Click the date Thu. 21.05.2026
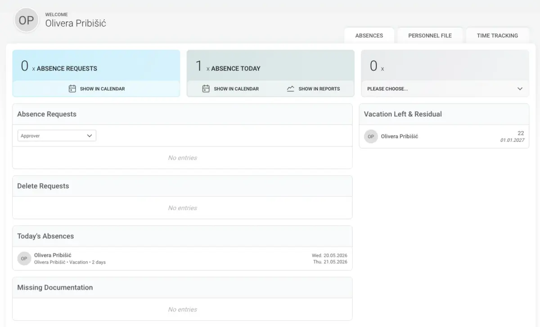 point(330,262)
